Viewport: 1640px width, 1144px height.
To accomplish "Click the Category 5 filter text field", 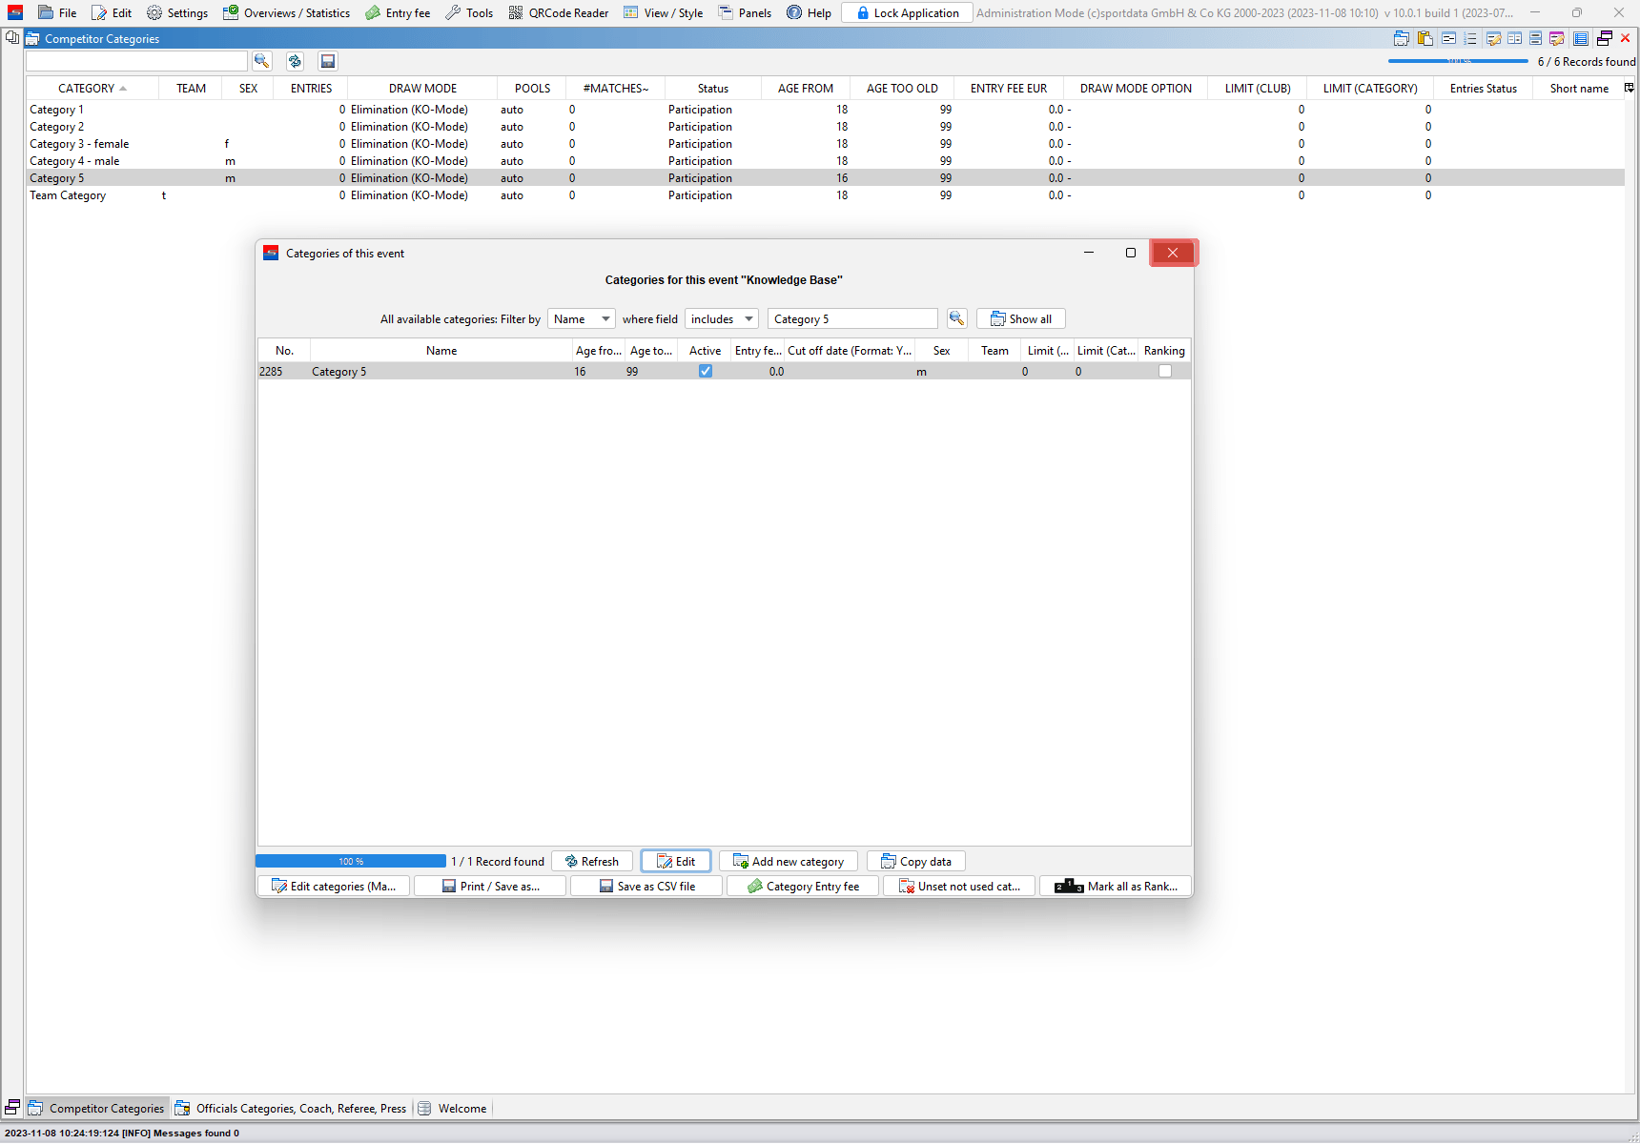I will (x=852, y=319).
